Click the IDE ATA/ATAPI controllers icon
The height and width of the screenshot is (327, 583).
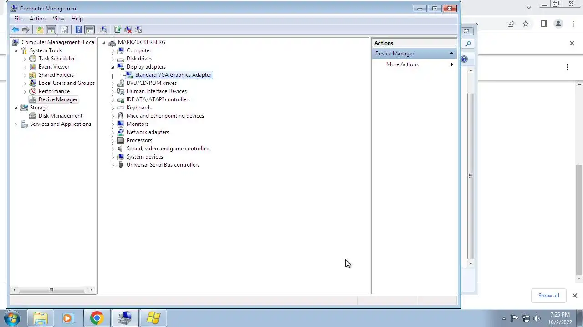pos(120,99)
